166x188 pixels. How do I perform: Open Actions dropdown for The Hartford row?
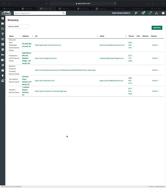point(156,81)
